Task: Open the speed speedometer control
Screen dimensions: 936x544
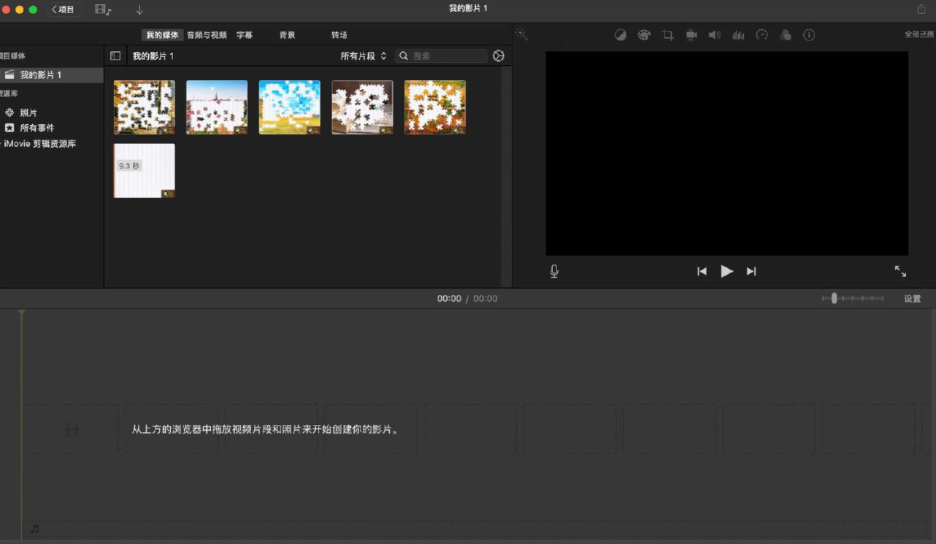Action: tap(762, 34)
